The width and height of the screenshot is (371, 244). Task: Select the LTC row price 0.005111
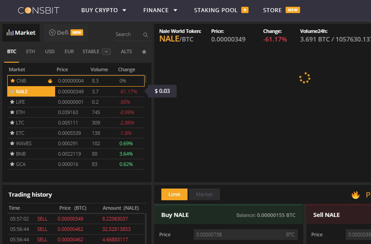tap(68, 123)
